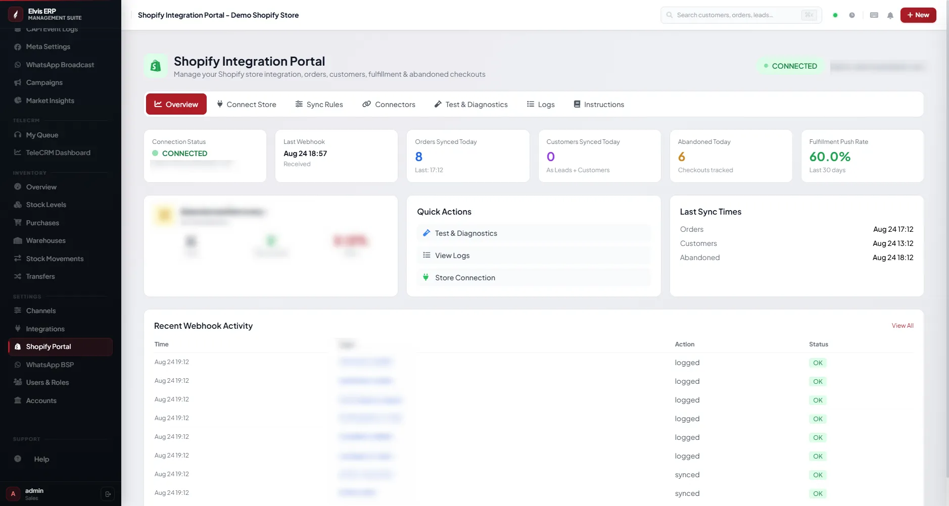Click the Customers last sync time Aug 24 13:12
This screenshot has height=506, width=949.
click(893, 243)
